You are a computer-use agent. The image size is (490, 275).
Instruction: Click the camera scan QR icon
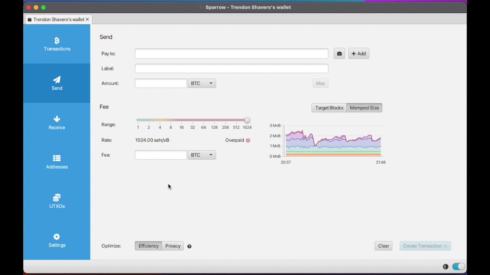pos(339,53)
